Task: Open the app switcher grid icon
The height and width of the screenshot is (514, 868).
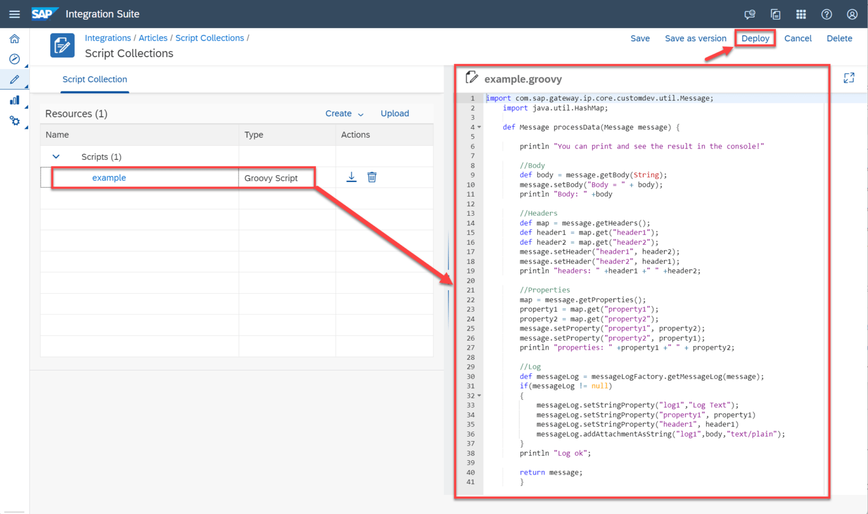Action: coord(801,14)
